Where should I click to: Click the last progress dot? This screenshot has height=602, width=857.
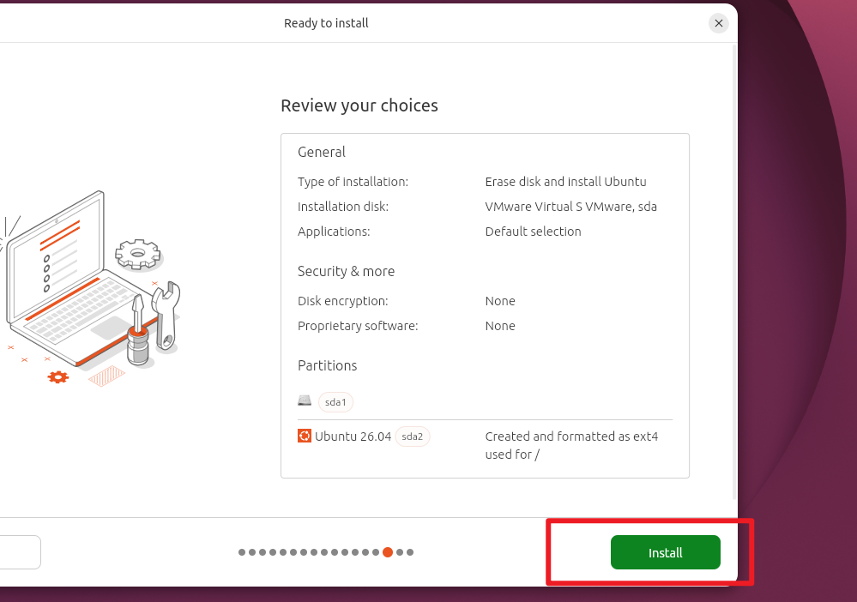410,552
